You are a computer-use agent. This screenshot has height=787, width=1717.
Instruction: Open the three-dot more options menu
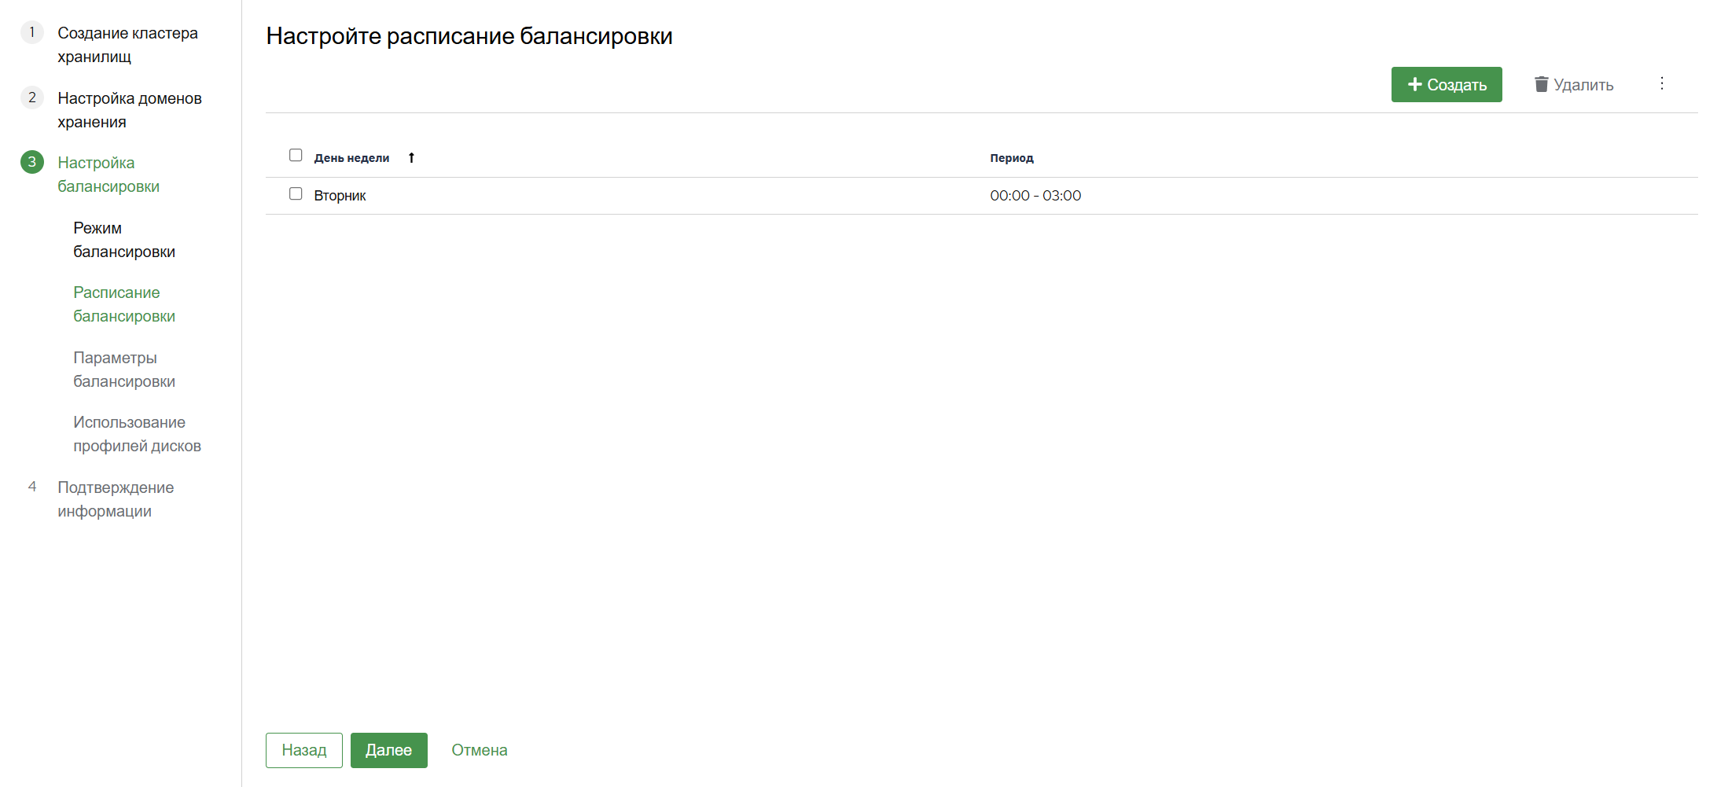click(x=1661, y=83)
